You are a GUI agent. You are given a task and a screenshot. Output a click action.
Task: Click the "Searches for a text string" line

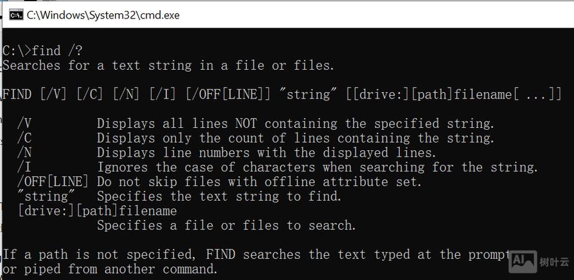[x=168, y=65]
